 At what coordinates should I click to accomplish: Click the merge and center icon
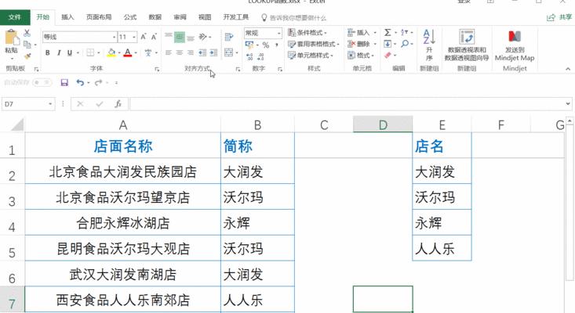pyautogui.click(x=229, y=52)
